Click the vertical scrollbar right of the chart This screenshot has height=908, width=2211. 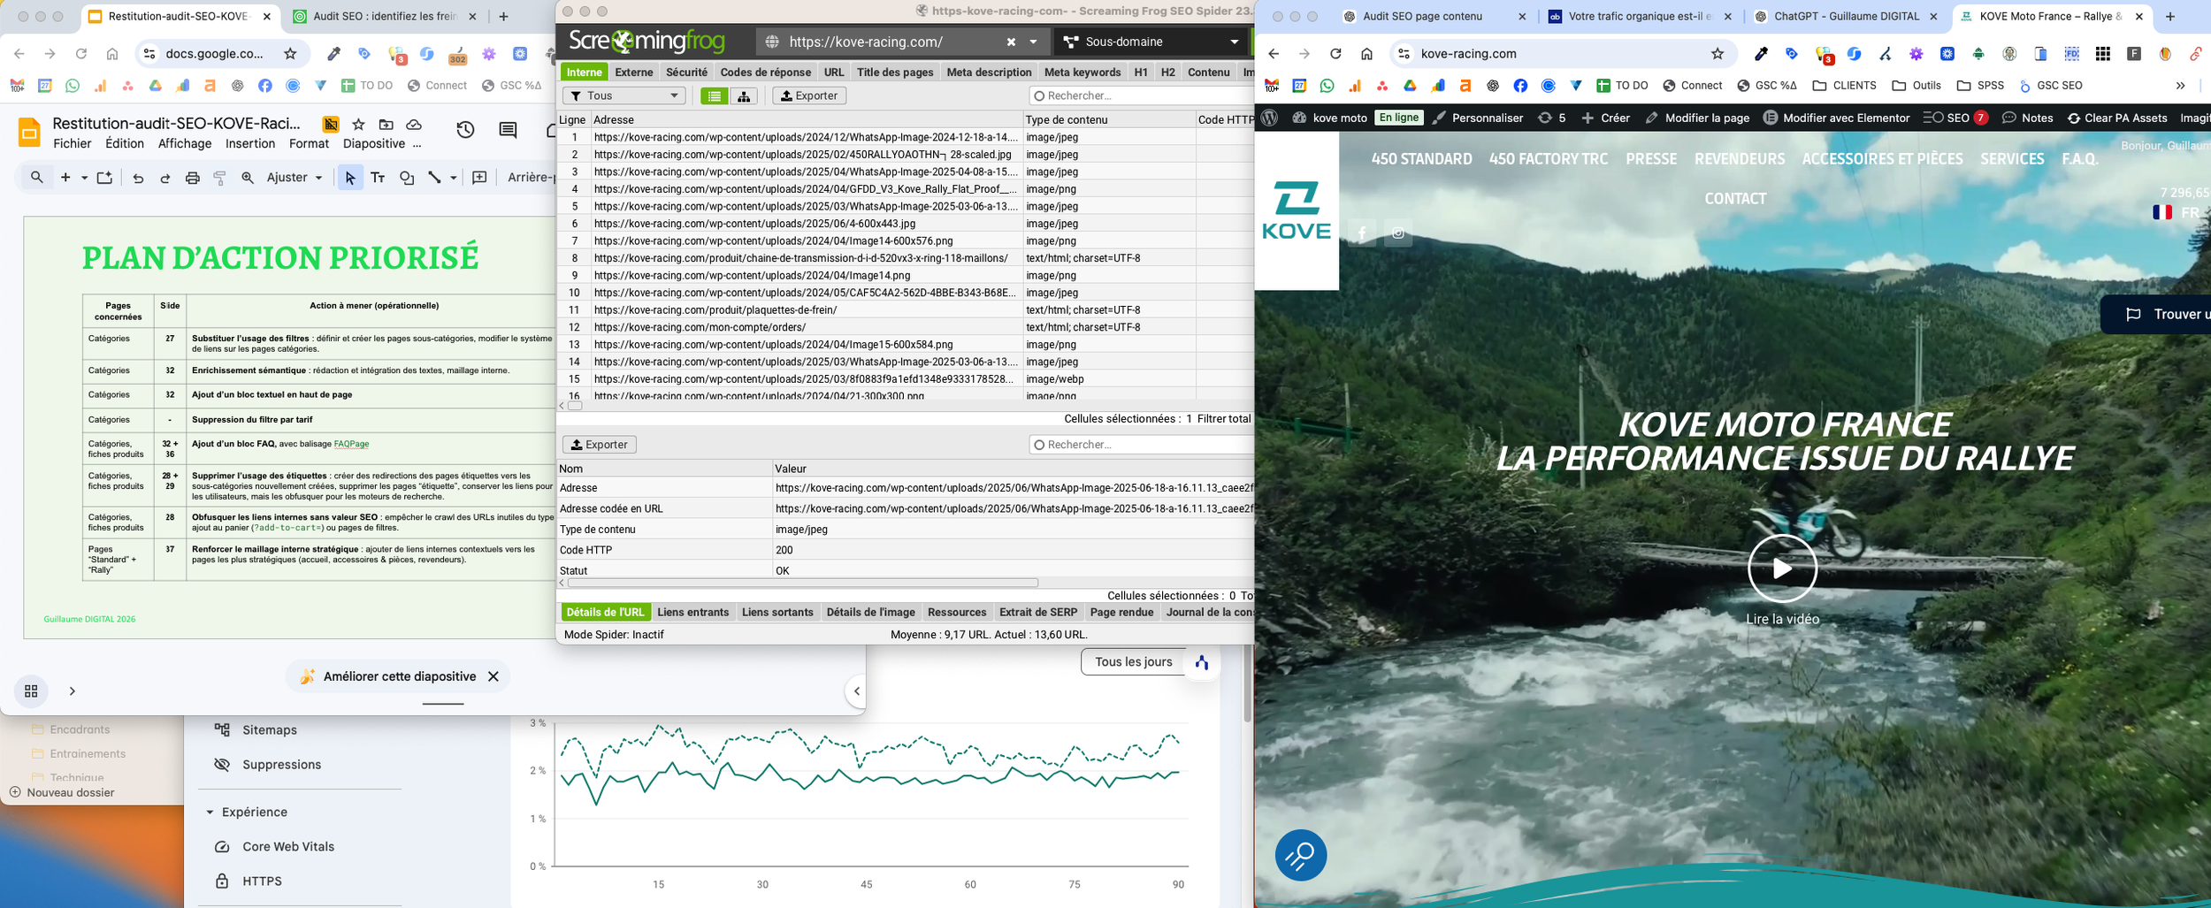1247,684
